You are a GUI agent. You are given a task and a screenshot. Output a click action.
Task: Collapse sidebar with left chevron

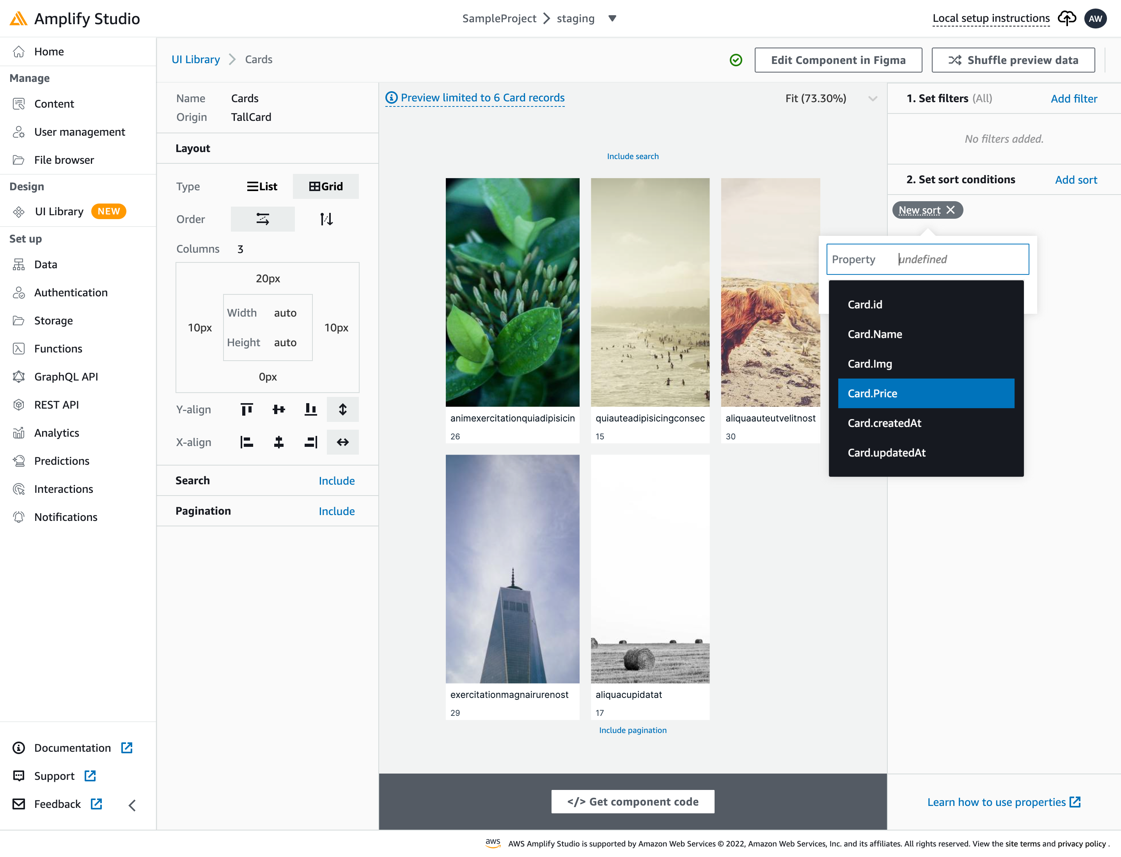coord(132,805)
